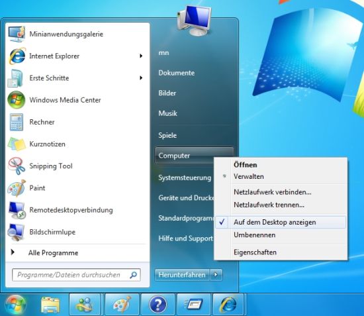364x316 pixels.
Task: Click the search magnifier icon
Action: point(134,275)
